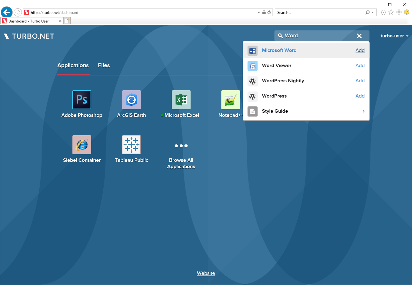Screen dimensions: 412x285
Task: Open the turbo-user account menu
Action: [394, 36]
